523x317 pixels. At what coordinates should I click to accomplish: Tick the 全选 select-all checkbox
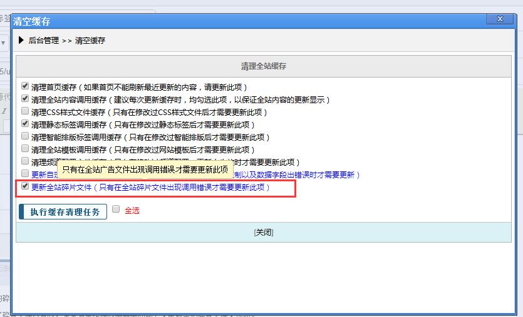(x=116, y=210)
